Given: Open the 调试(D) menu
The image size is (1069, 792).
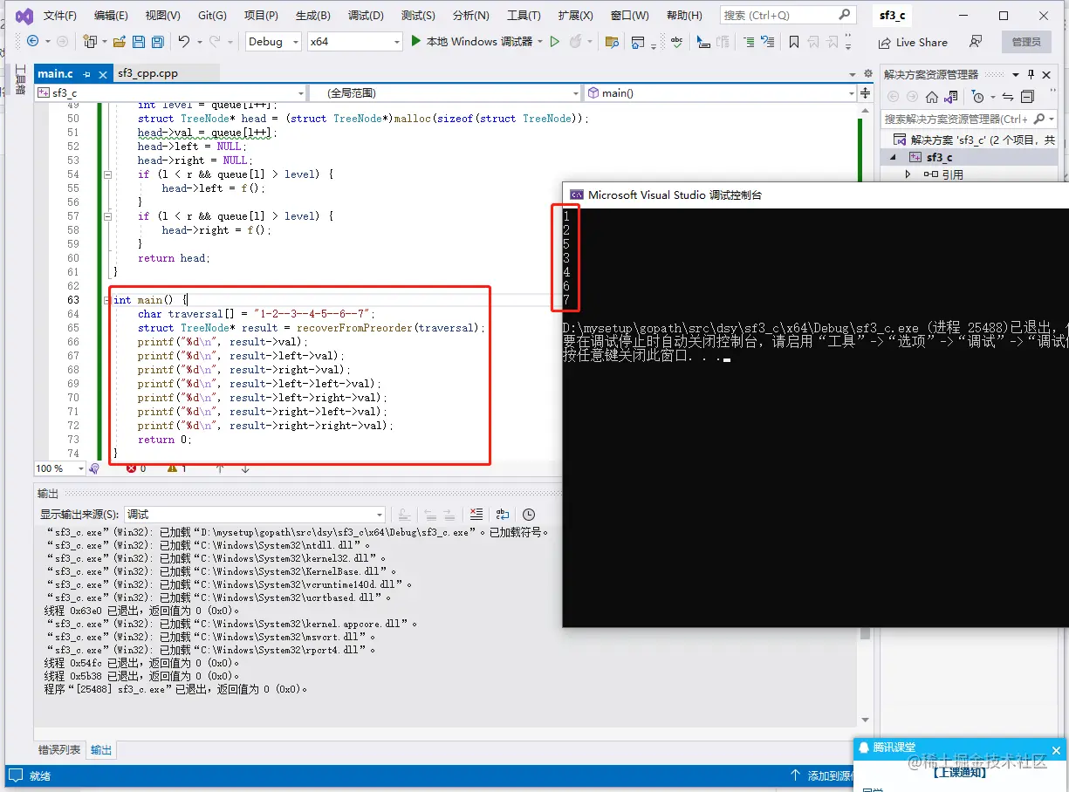Looking at the screenshot, I should (x=366, y=16).
